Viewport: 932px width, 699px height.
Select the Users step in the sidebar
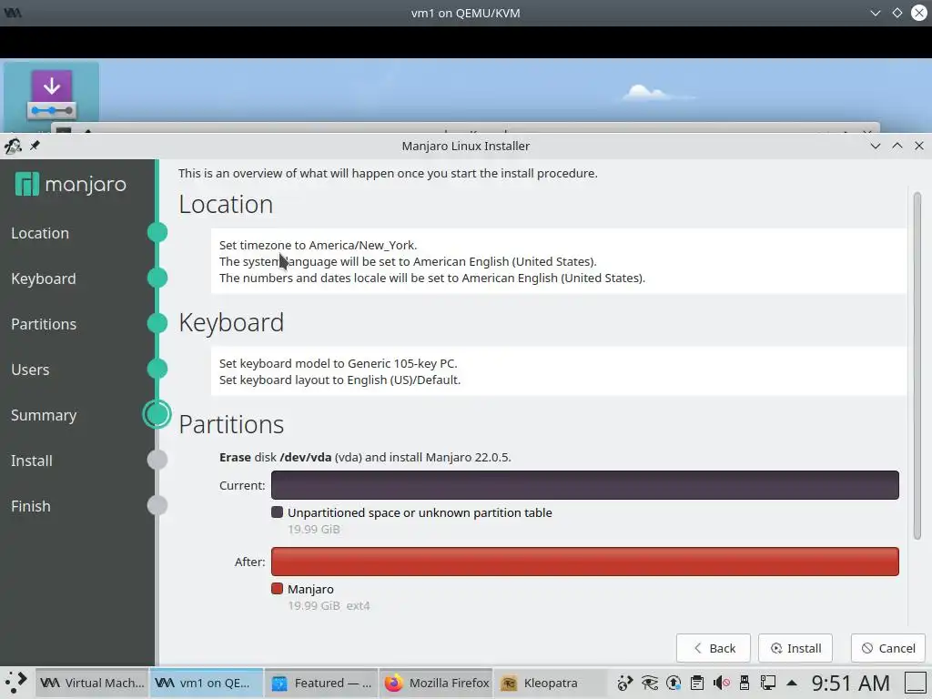point(30,370)
